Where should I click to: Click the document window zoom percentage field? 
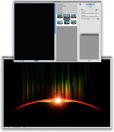point(5,127)
